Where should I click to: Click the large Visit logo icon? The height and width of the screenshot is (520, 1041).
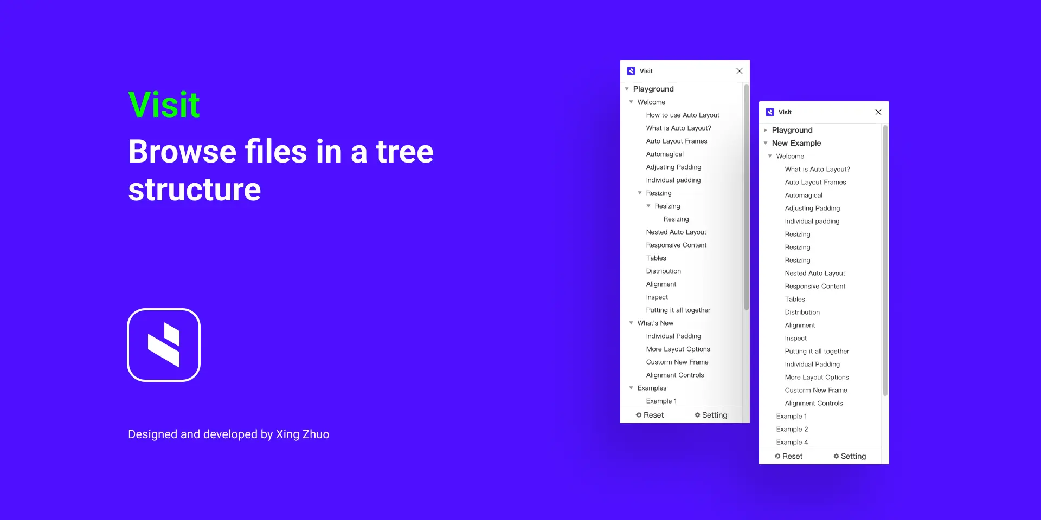(x=164, y=345)
